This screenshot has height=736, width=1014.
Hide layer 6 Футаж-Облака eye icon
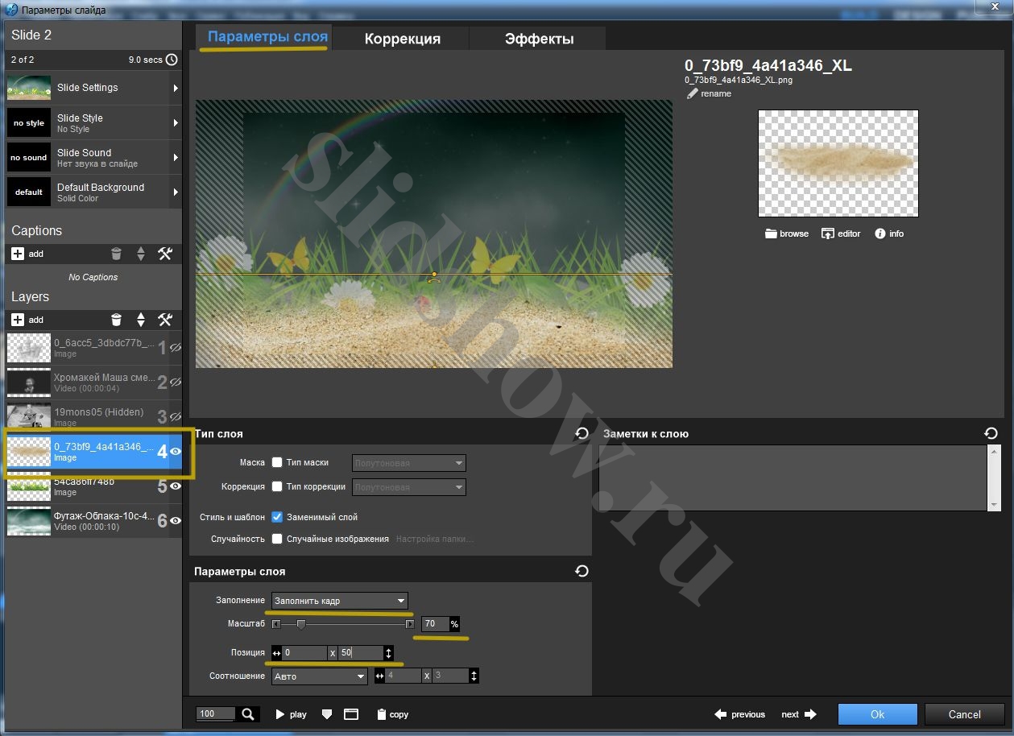176,521
